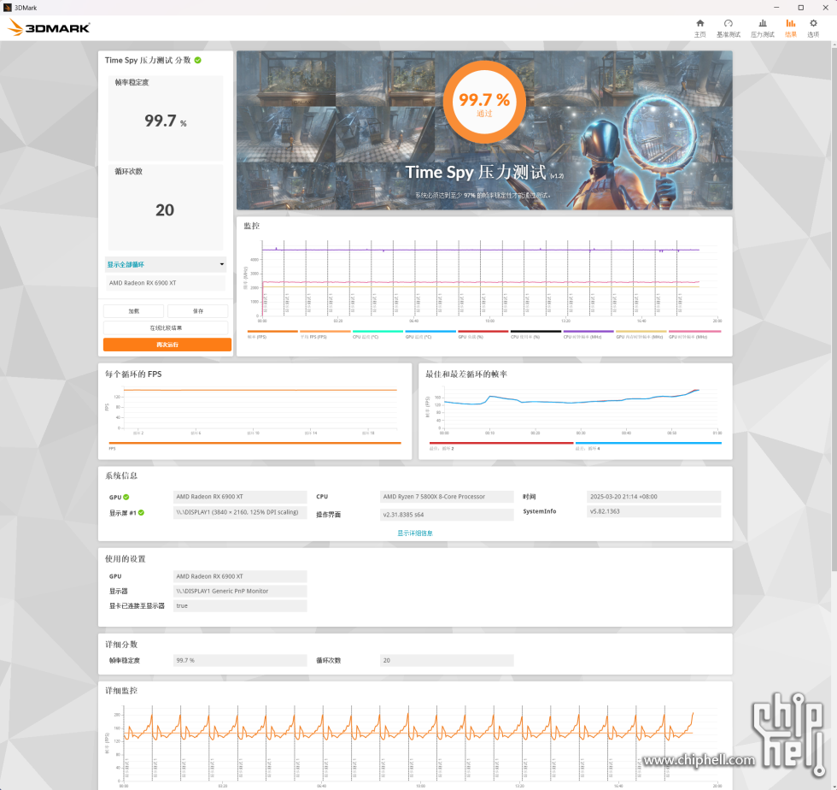The image size is (837, 790).
Task: Toggle the GPU 时钟频率 (MHz) legend series
Action: click(694, 334)
